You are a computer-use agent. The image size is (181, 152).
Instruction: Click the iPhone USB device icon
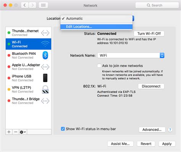(45, 78)
